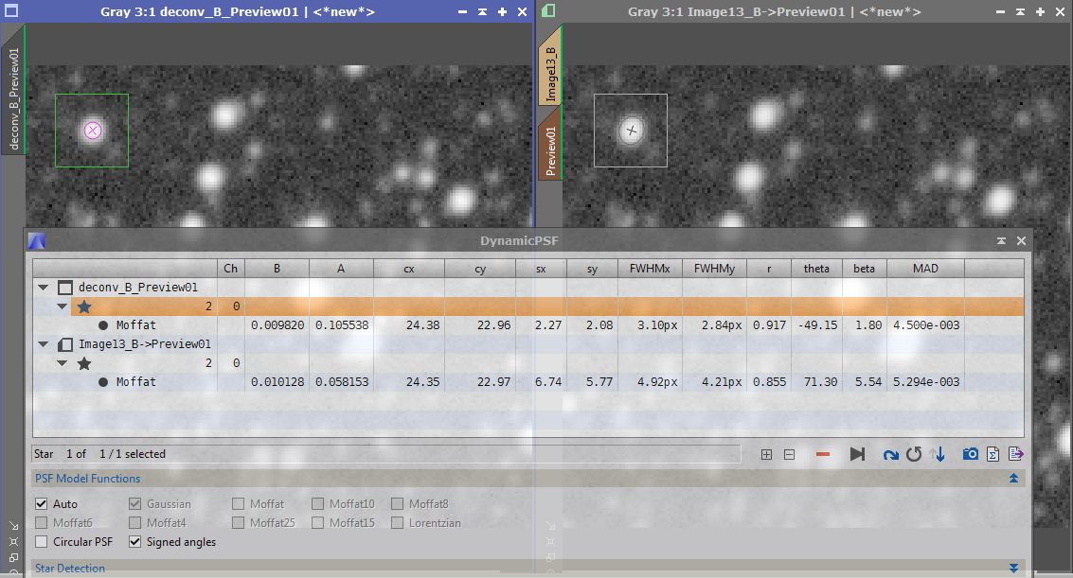
Task: Switch to the Image13_B side tab
Action: [550, 74]
